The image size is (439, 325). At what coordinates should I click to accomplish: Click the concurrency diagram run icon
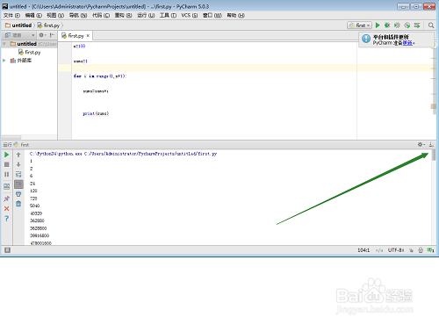tap(417, 25)
